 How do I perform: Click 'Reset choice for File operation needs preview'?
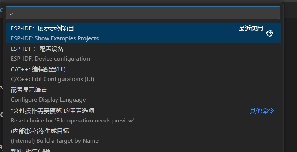pyautogui.click(x=72, y=121)
